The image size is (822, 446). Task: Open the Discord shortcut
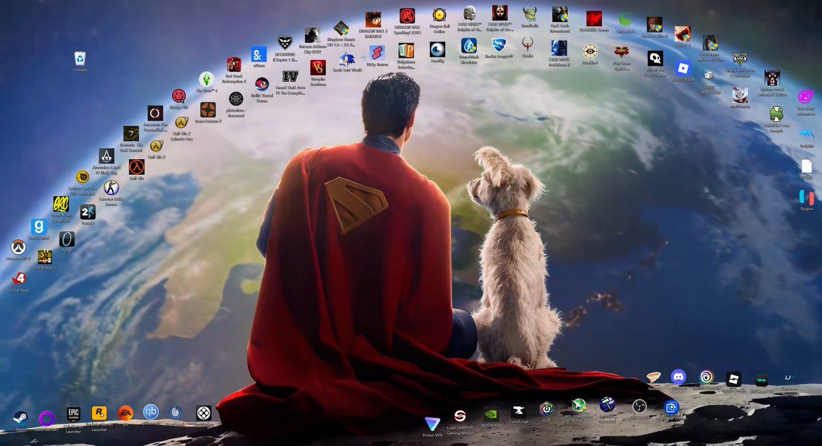pyautogui.click(x=679, y=376)
